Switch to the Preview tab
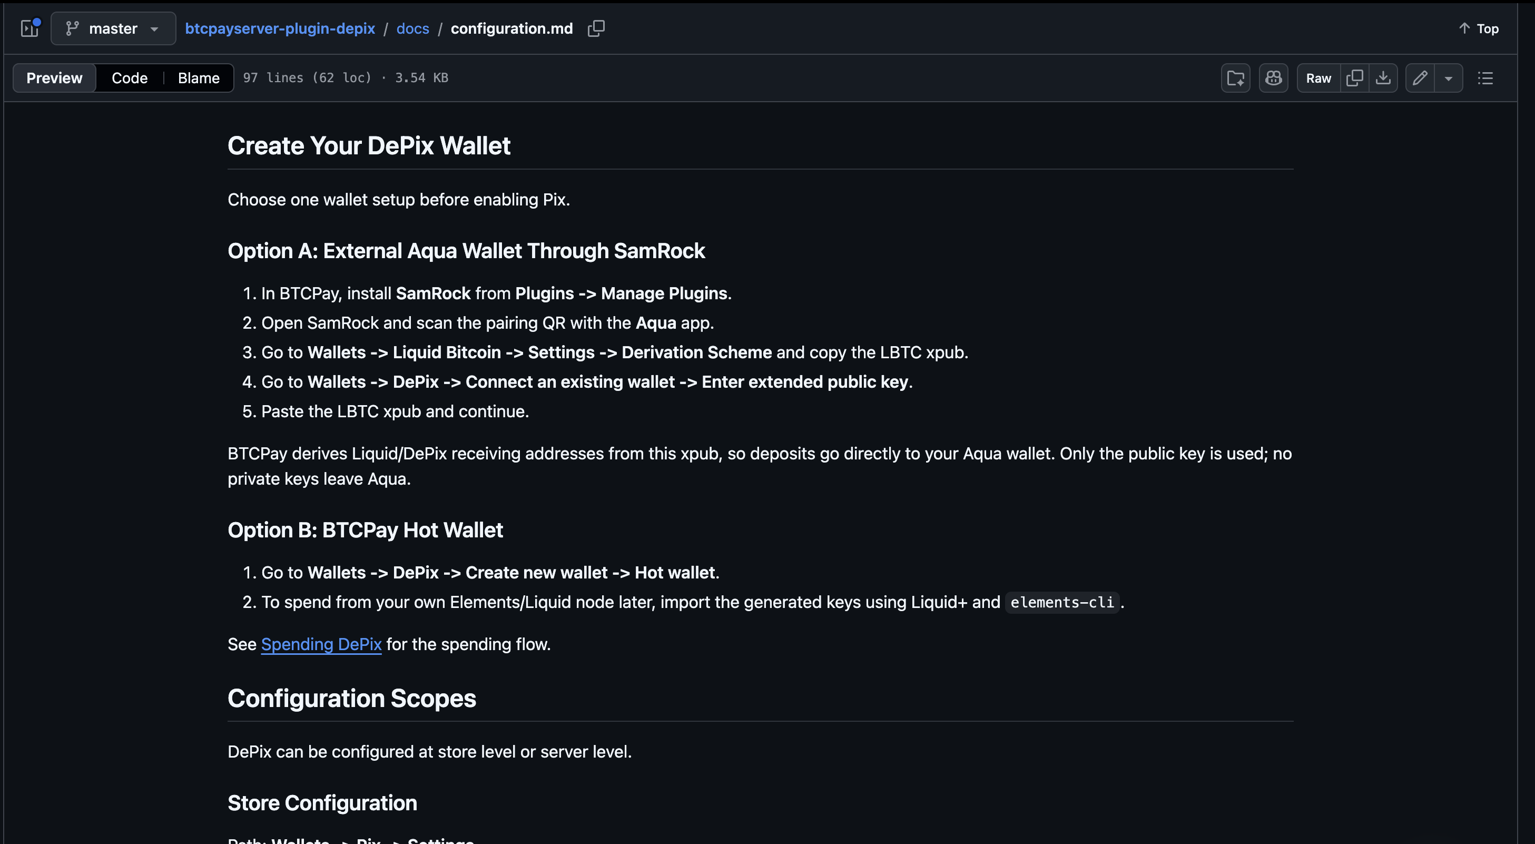Screen dimensions: 1535x844 click(54, 78)
